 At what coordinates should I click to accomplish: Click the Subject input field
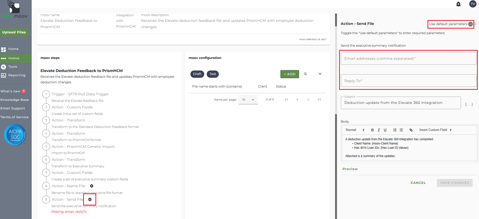point(401,103)
